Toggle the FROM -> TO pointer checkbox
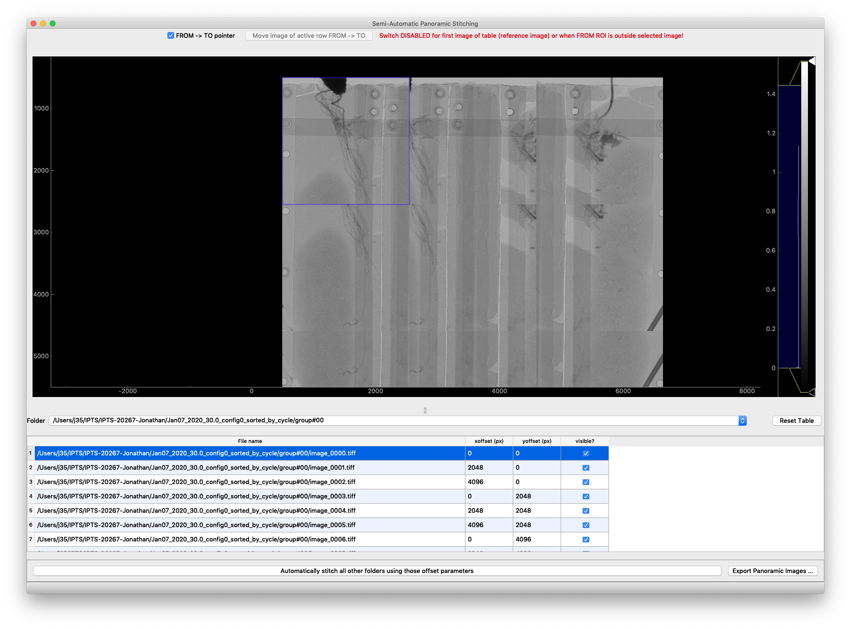 pyautogui.click(x=171, y=36)
